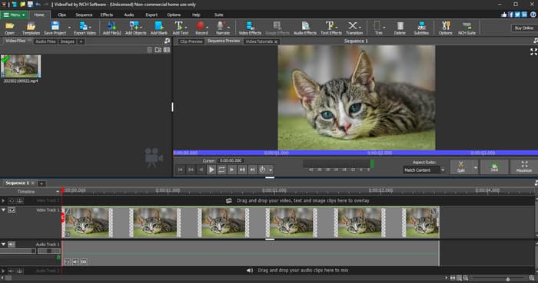Click the FX icon on Audio Track 1 clip
The height and width of the screenshot is (283, 538).
(68, 262)
